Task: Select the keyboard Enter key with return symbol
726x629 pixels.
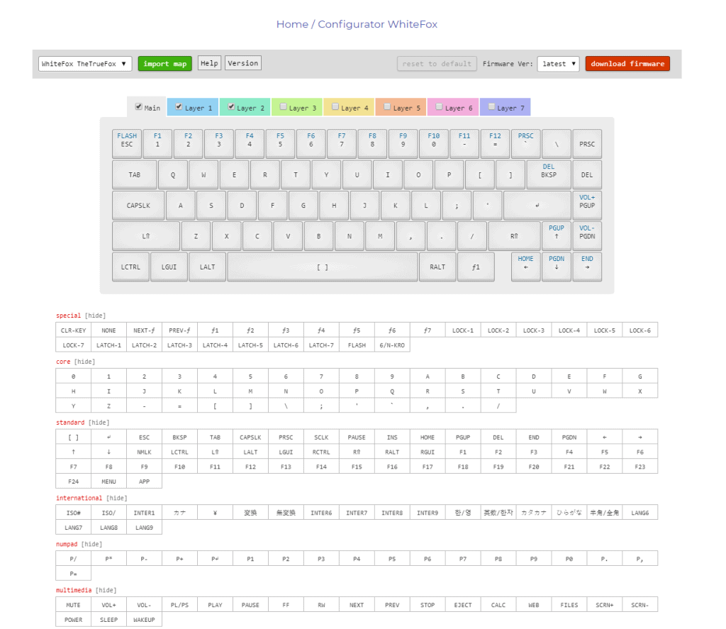Action: (x=537, y=205)
